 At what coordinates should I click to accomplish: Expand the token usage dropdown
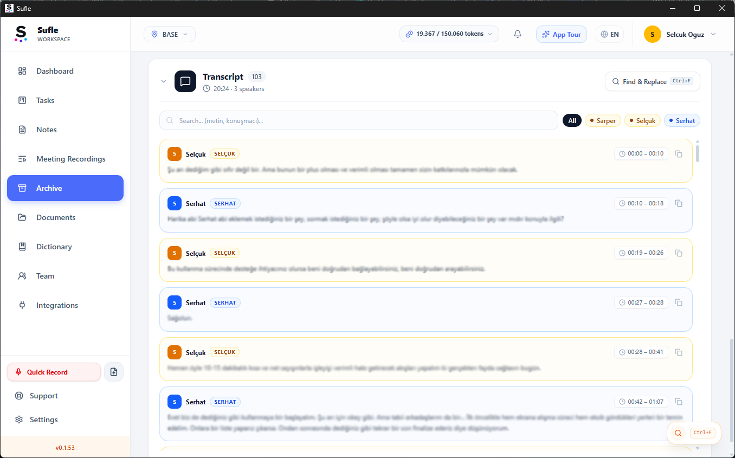pos(449,34)
